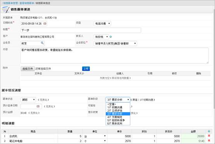This screenshot has height=144, width=215.
Task: Click the discount cell for 台式机 row
Action: [144, 136]
